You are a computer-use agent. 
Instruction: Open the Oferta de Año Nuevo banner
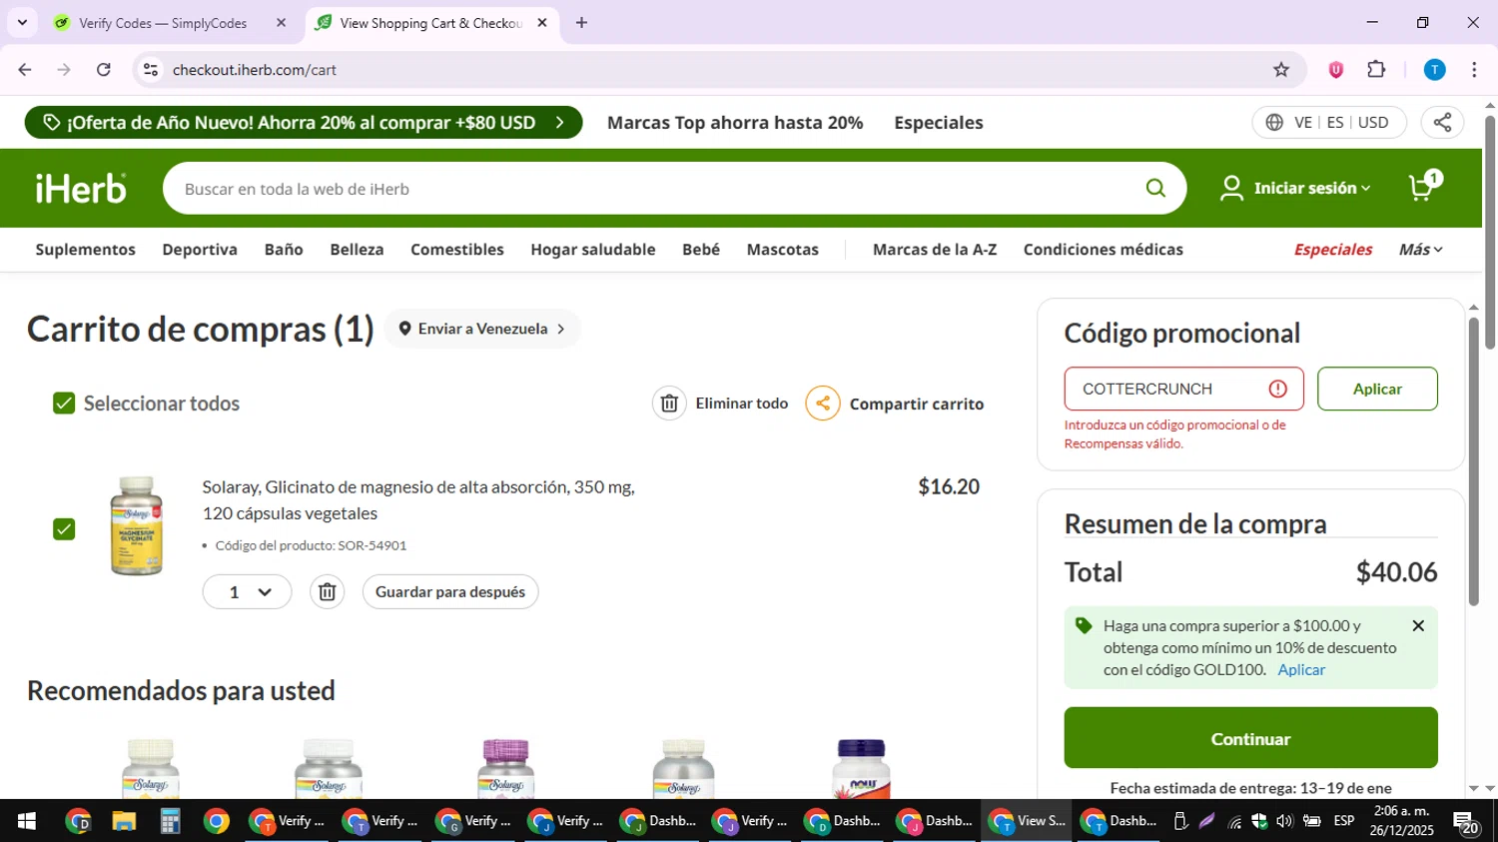point(304,122)
